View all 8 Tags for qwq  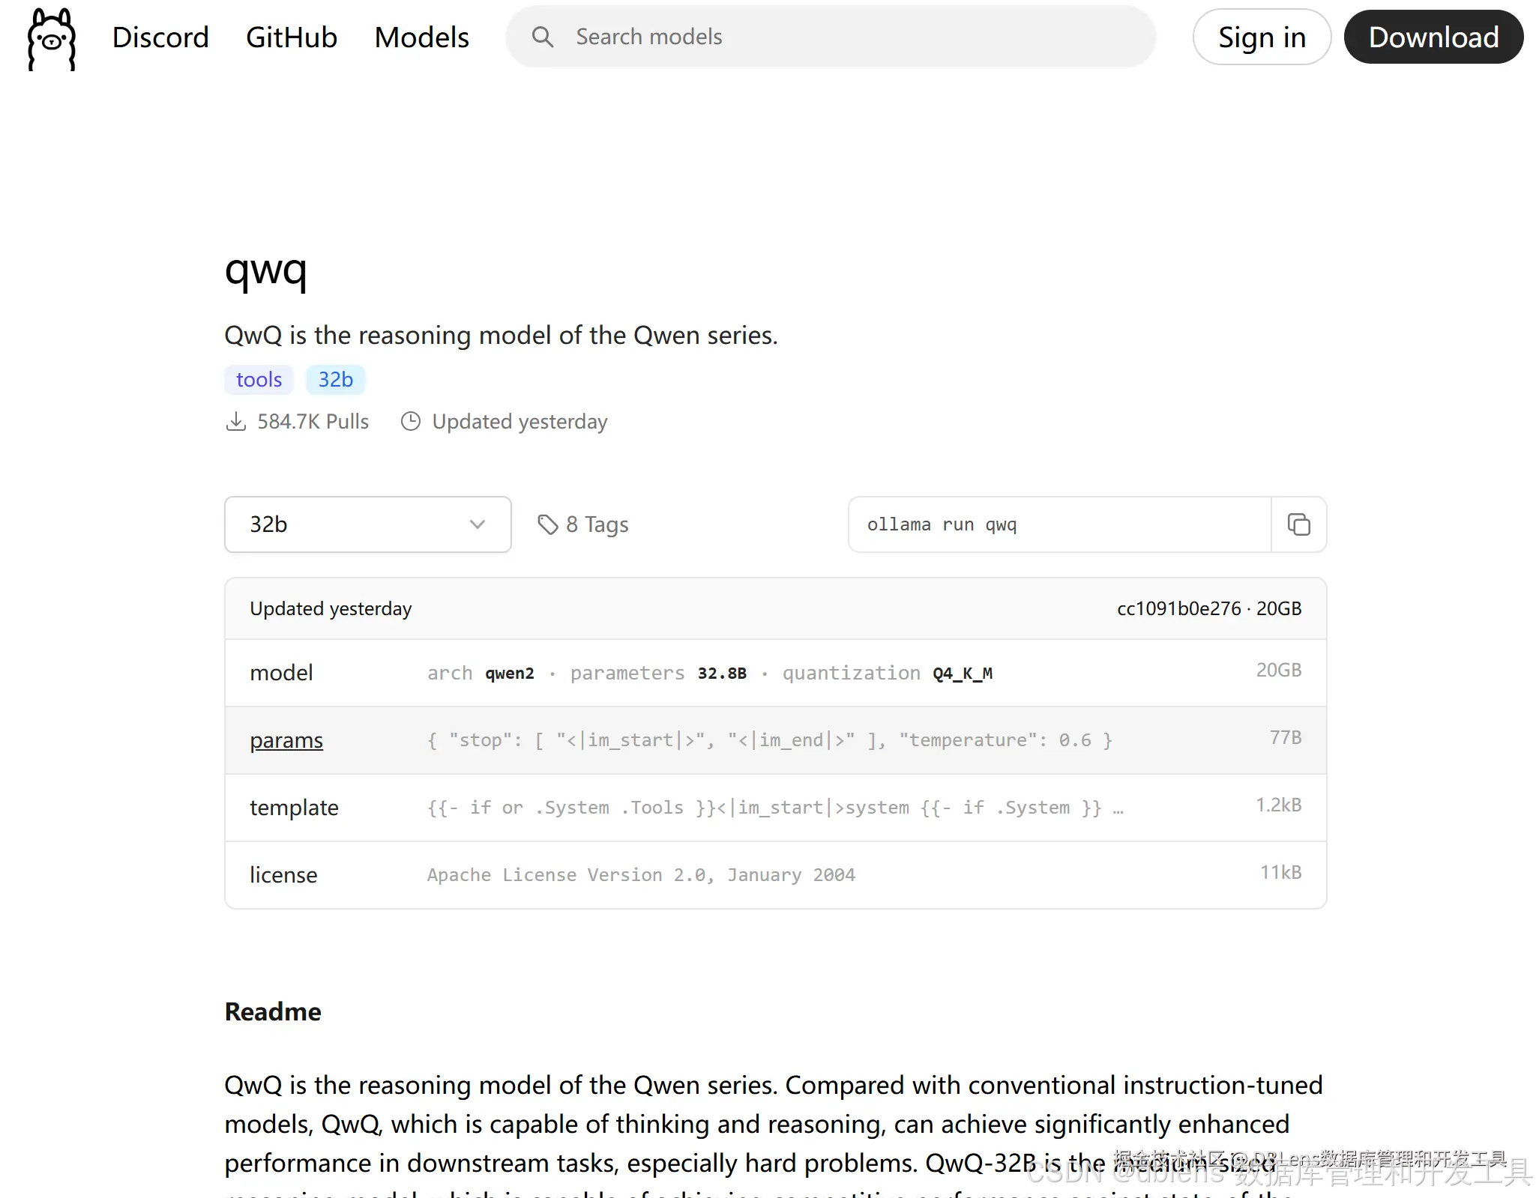click(x=597, y=524)
